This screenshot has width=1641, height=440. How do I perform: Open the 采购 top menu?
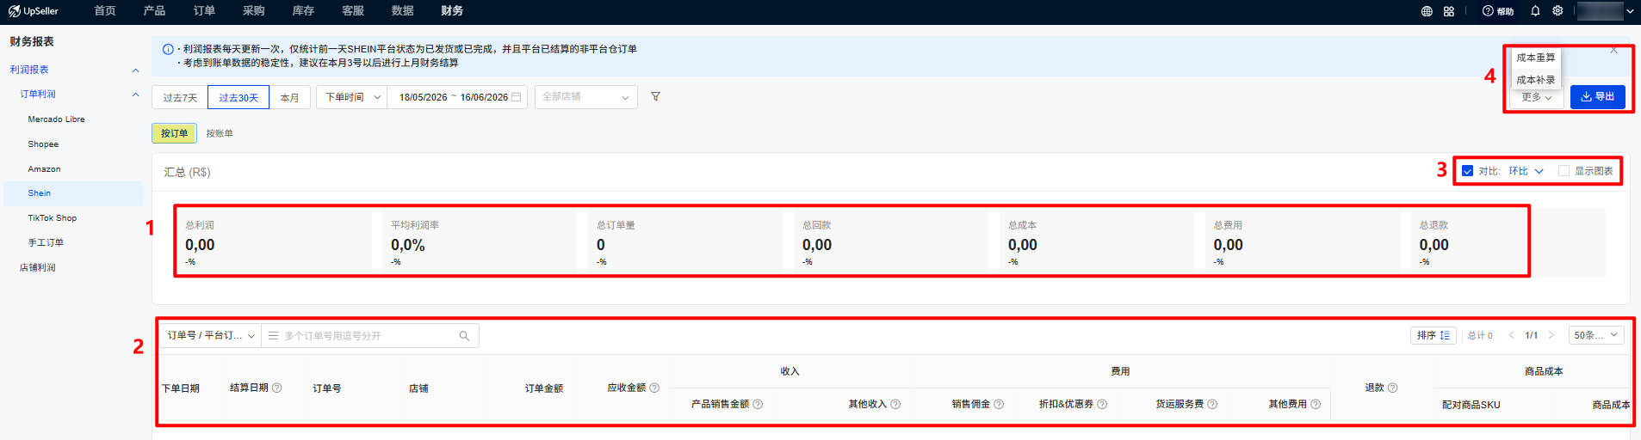tap(253, 11)
